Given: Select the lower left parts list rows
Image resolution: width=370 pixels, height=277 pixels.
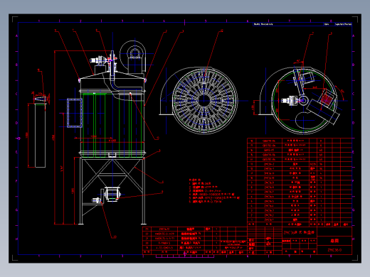Looking at the screenshot, I should (x=194, y=241).
